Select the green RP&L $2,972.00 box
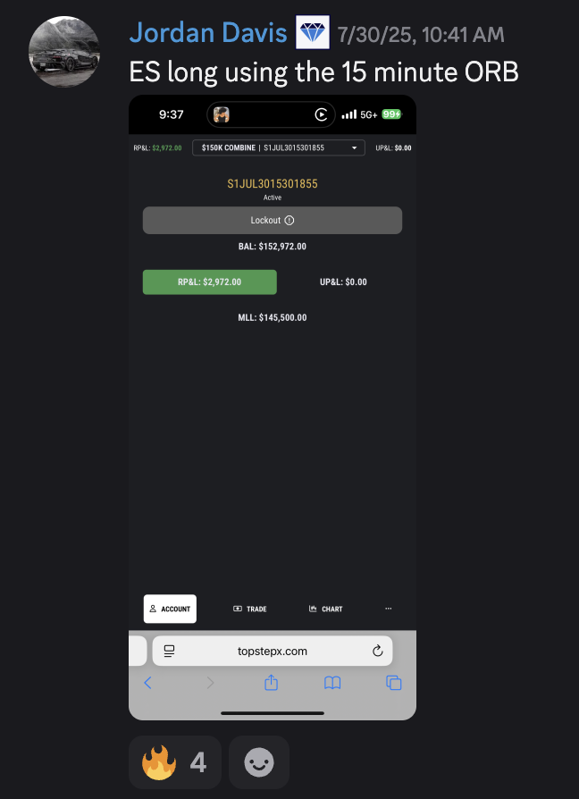 (x=210, y=282)
